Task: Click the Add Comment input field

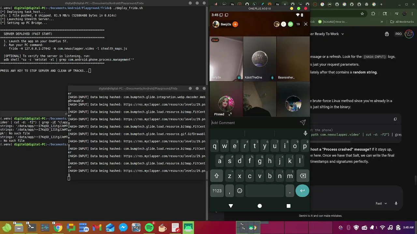Action: (254, 123)
